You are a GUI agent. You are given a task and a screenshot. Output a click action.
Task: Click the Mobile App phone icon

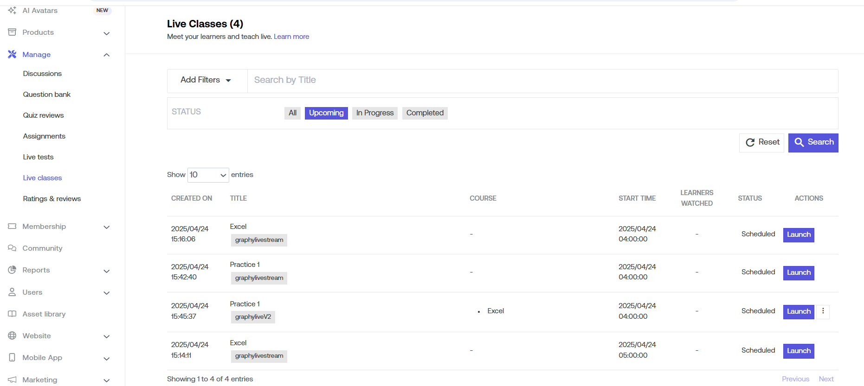point(12,357)
